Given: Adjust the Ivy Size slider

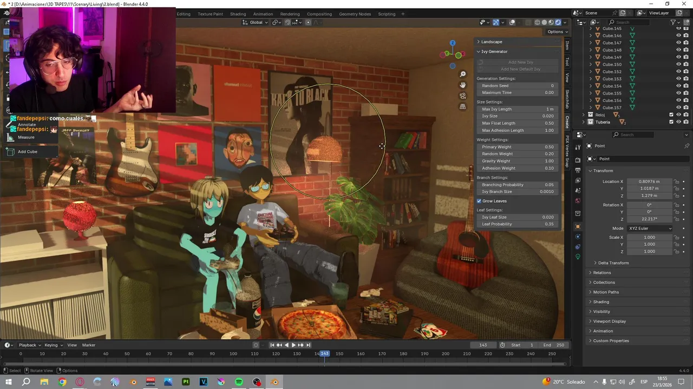Looking at the screenshot, I should point(517,116).
